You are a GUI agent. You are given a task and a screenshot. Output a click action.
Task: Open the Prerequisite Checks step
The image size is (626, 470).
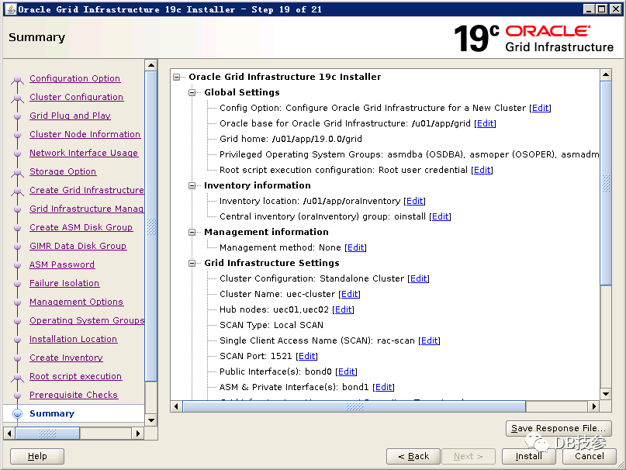(74, 395)
